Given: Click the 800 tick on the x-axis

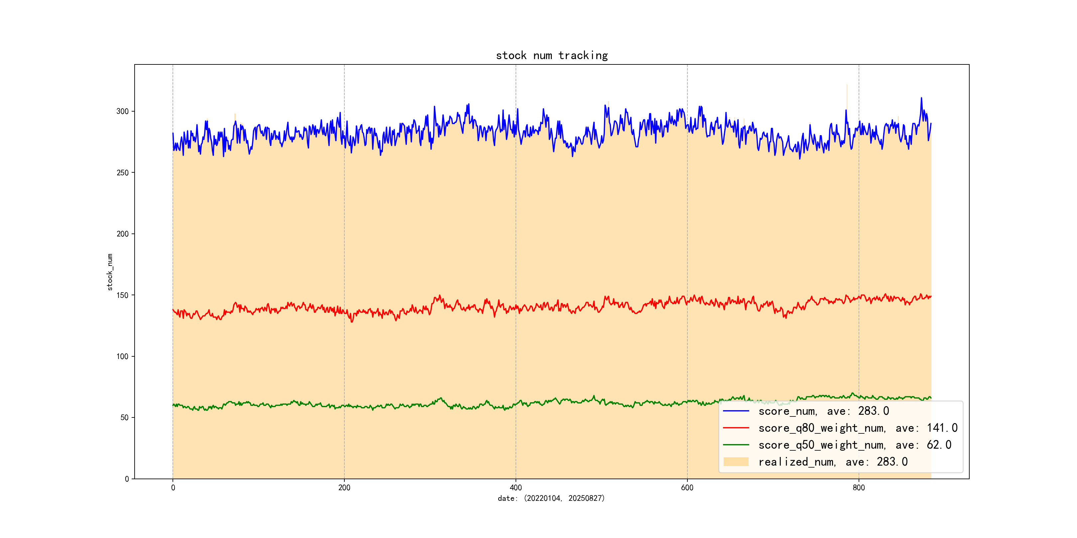Looking at the screenshot, I should coord(858,488).
